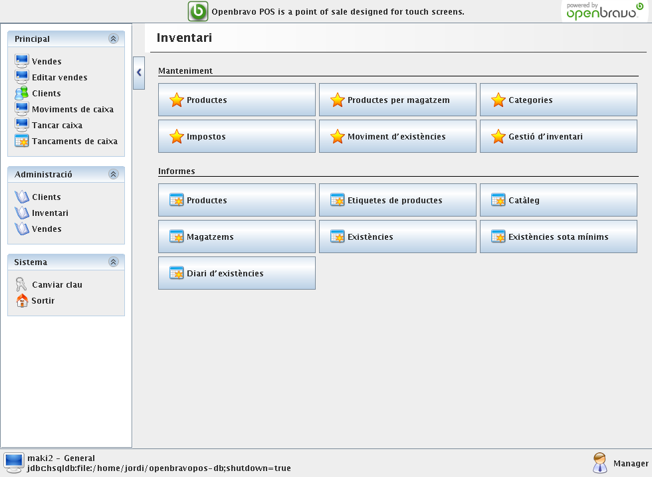This screenshot has width=652, height=477.
Task: Select Moviments de caixa menu entry
Action: tap(72, 109)
